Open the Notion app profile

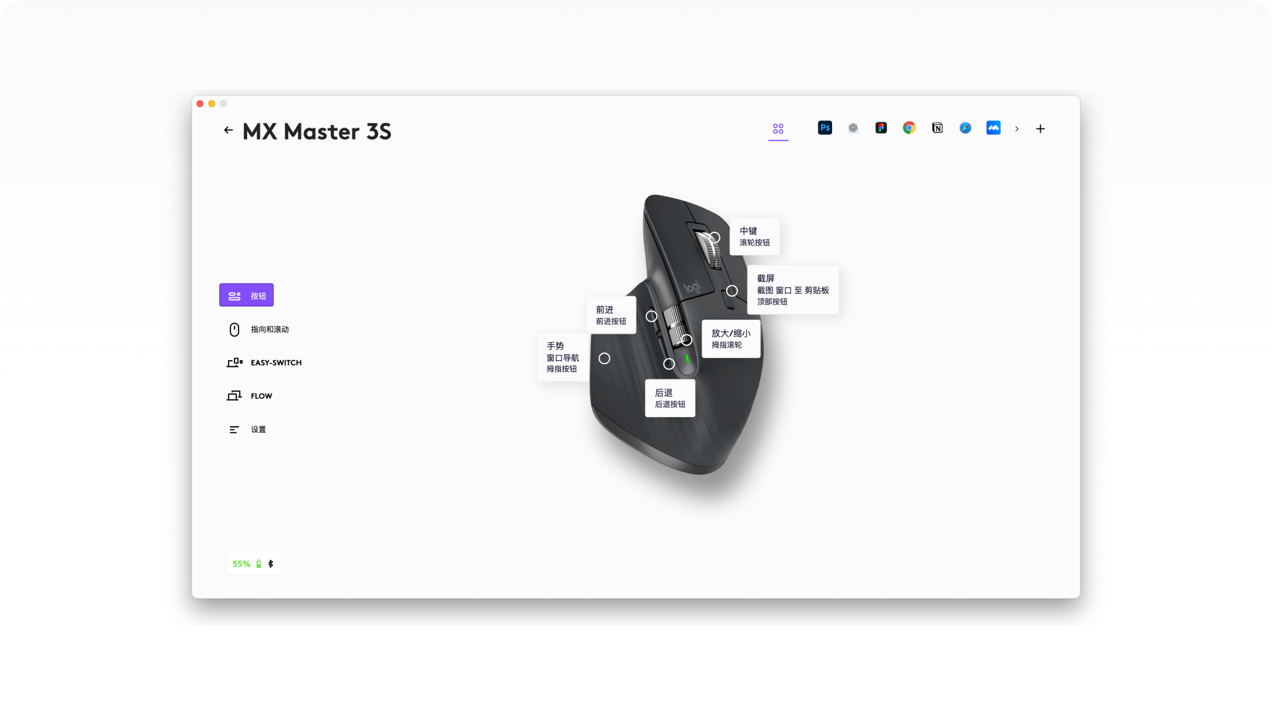pyautogui.click(x=937, y=128)
